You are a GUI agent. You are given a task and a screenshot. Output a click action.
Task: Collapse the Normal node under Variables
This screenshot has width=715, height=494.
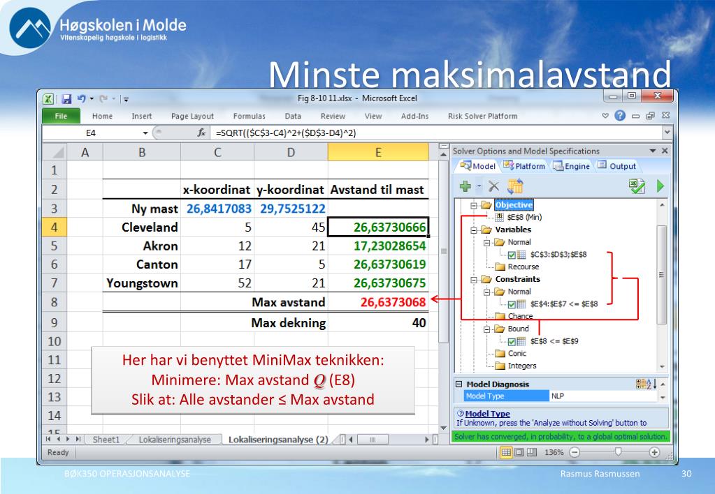click(x=486, y=243)
